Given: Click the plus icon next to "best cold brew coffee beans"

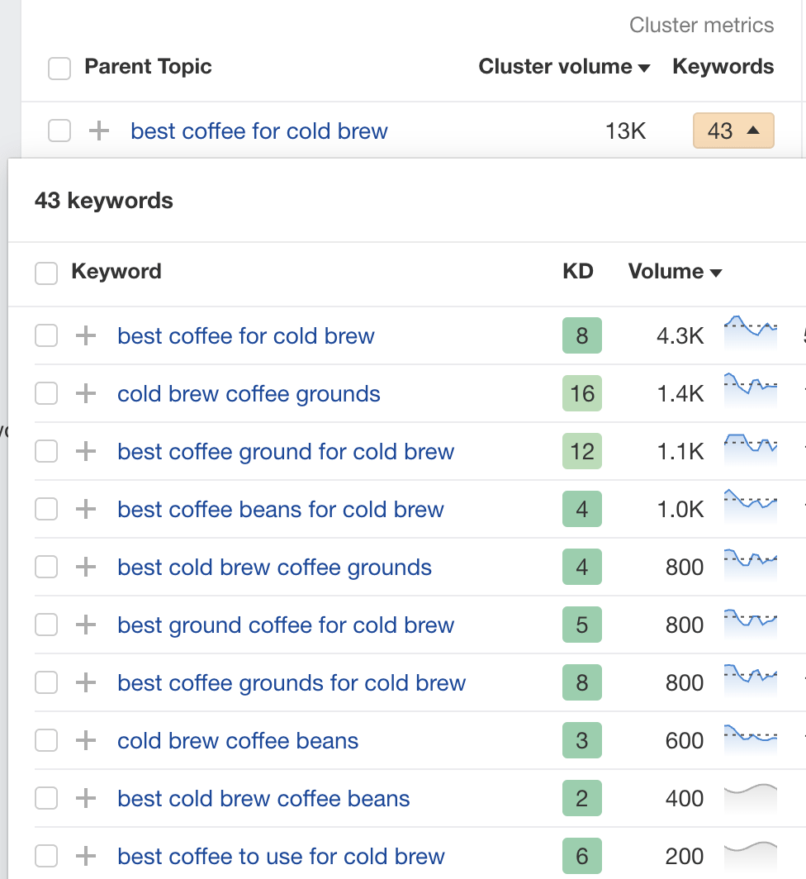Looking at the screenshot, I should [86, 799].
